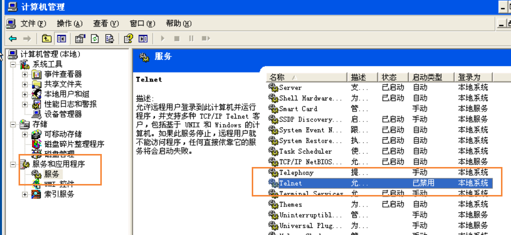The width and height of the screenshot is (511, 235).
Task: Click gear icon of Telephony service row
Action: [273, 172]
